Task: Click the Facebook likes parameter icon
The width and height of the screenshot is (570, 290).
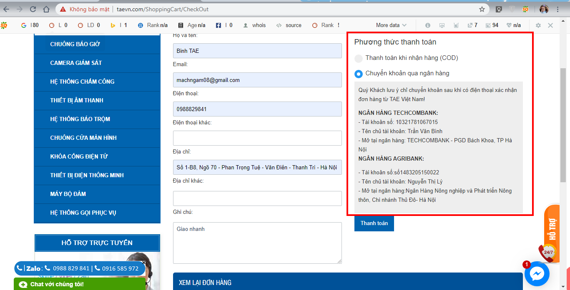Action: [x=218, y=25]
